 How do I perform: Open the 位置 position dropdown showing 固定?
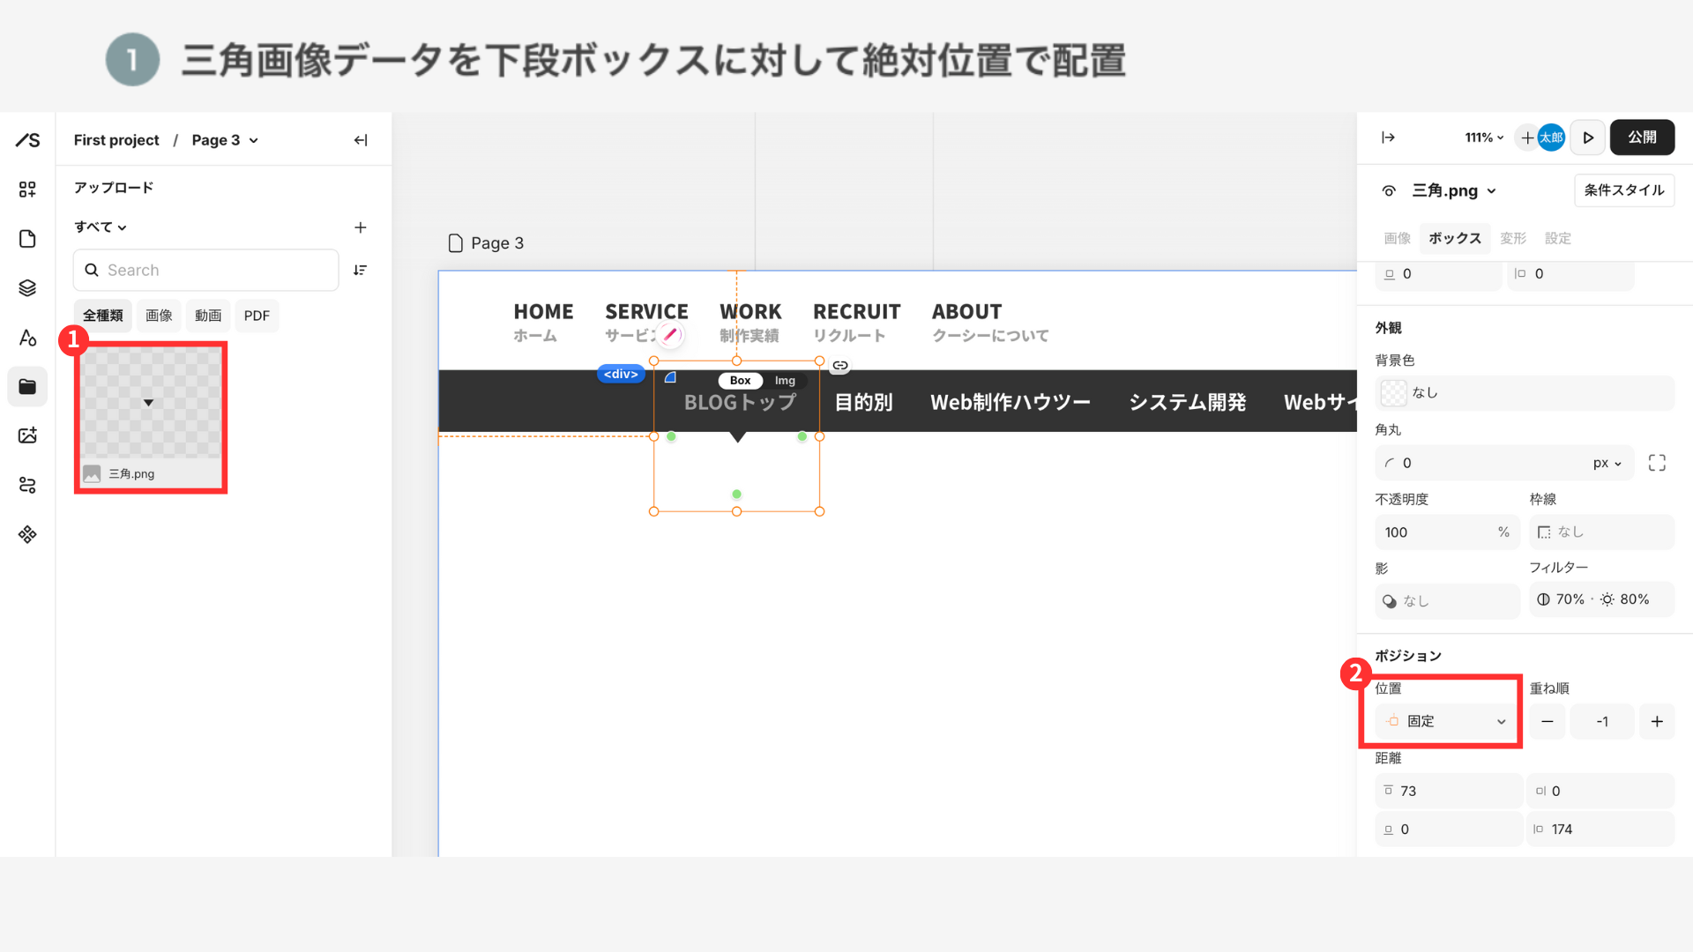click(1444, 721)
